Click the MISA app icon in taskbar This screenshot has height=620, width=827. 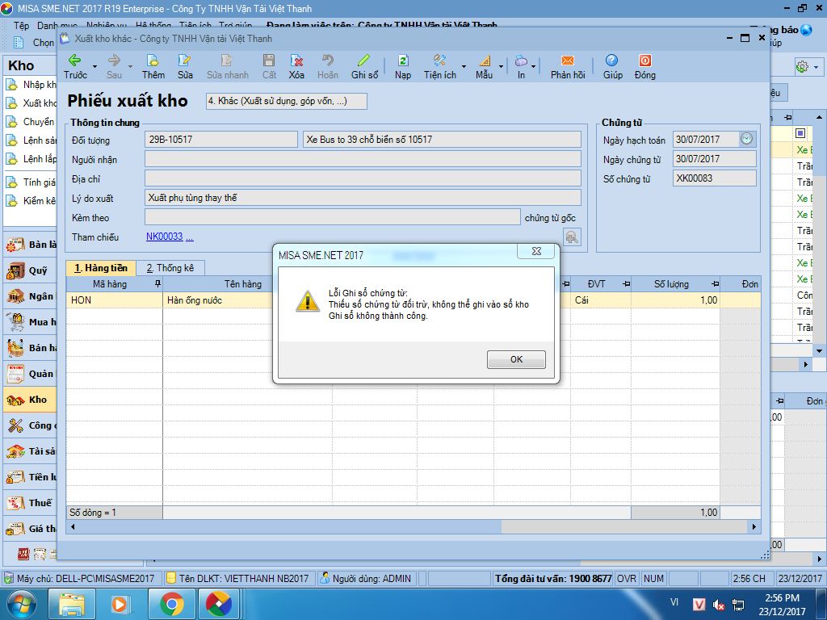pyautogui.click(x=219, y=604)
